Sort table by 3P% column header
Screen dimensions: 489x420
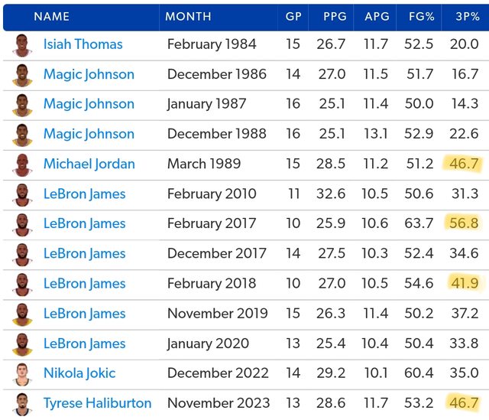[465, 16]
